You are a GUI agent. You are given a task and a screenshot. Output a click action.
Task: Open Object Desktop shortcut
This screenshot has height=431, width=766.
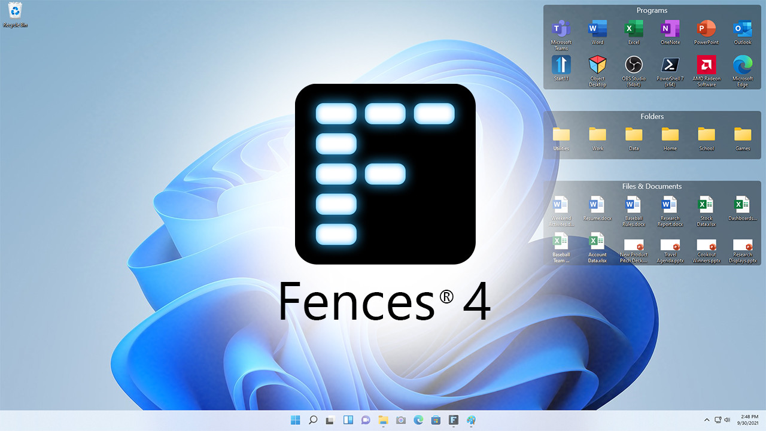[597, 65]
